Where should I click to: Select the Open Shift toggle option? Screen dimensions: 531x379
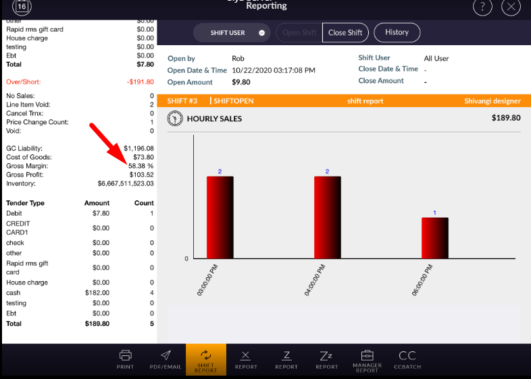point(299,32)
